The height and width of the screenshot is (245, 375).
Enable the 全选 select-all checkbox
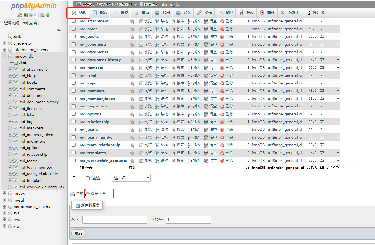(88, 178)
